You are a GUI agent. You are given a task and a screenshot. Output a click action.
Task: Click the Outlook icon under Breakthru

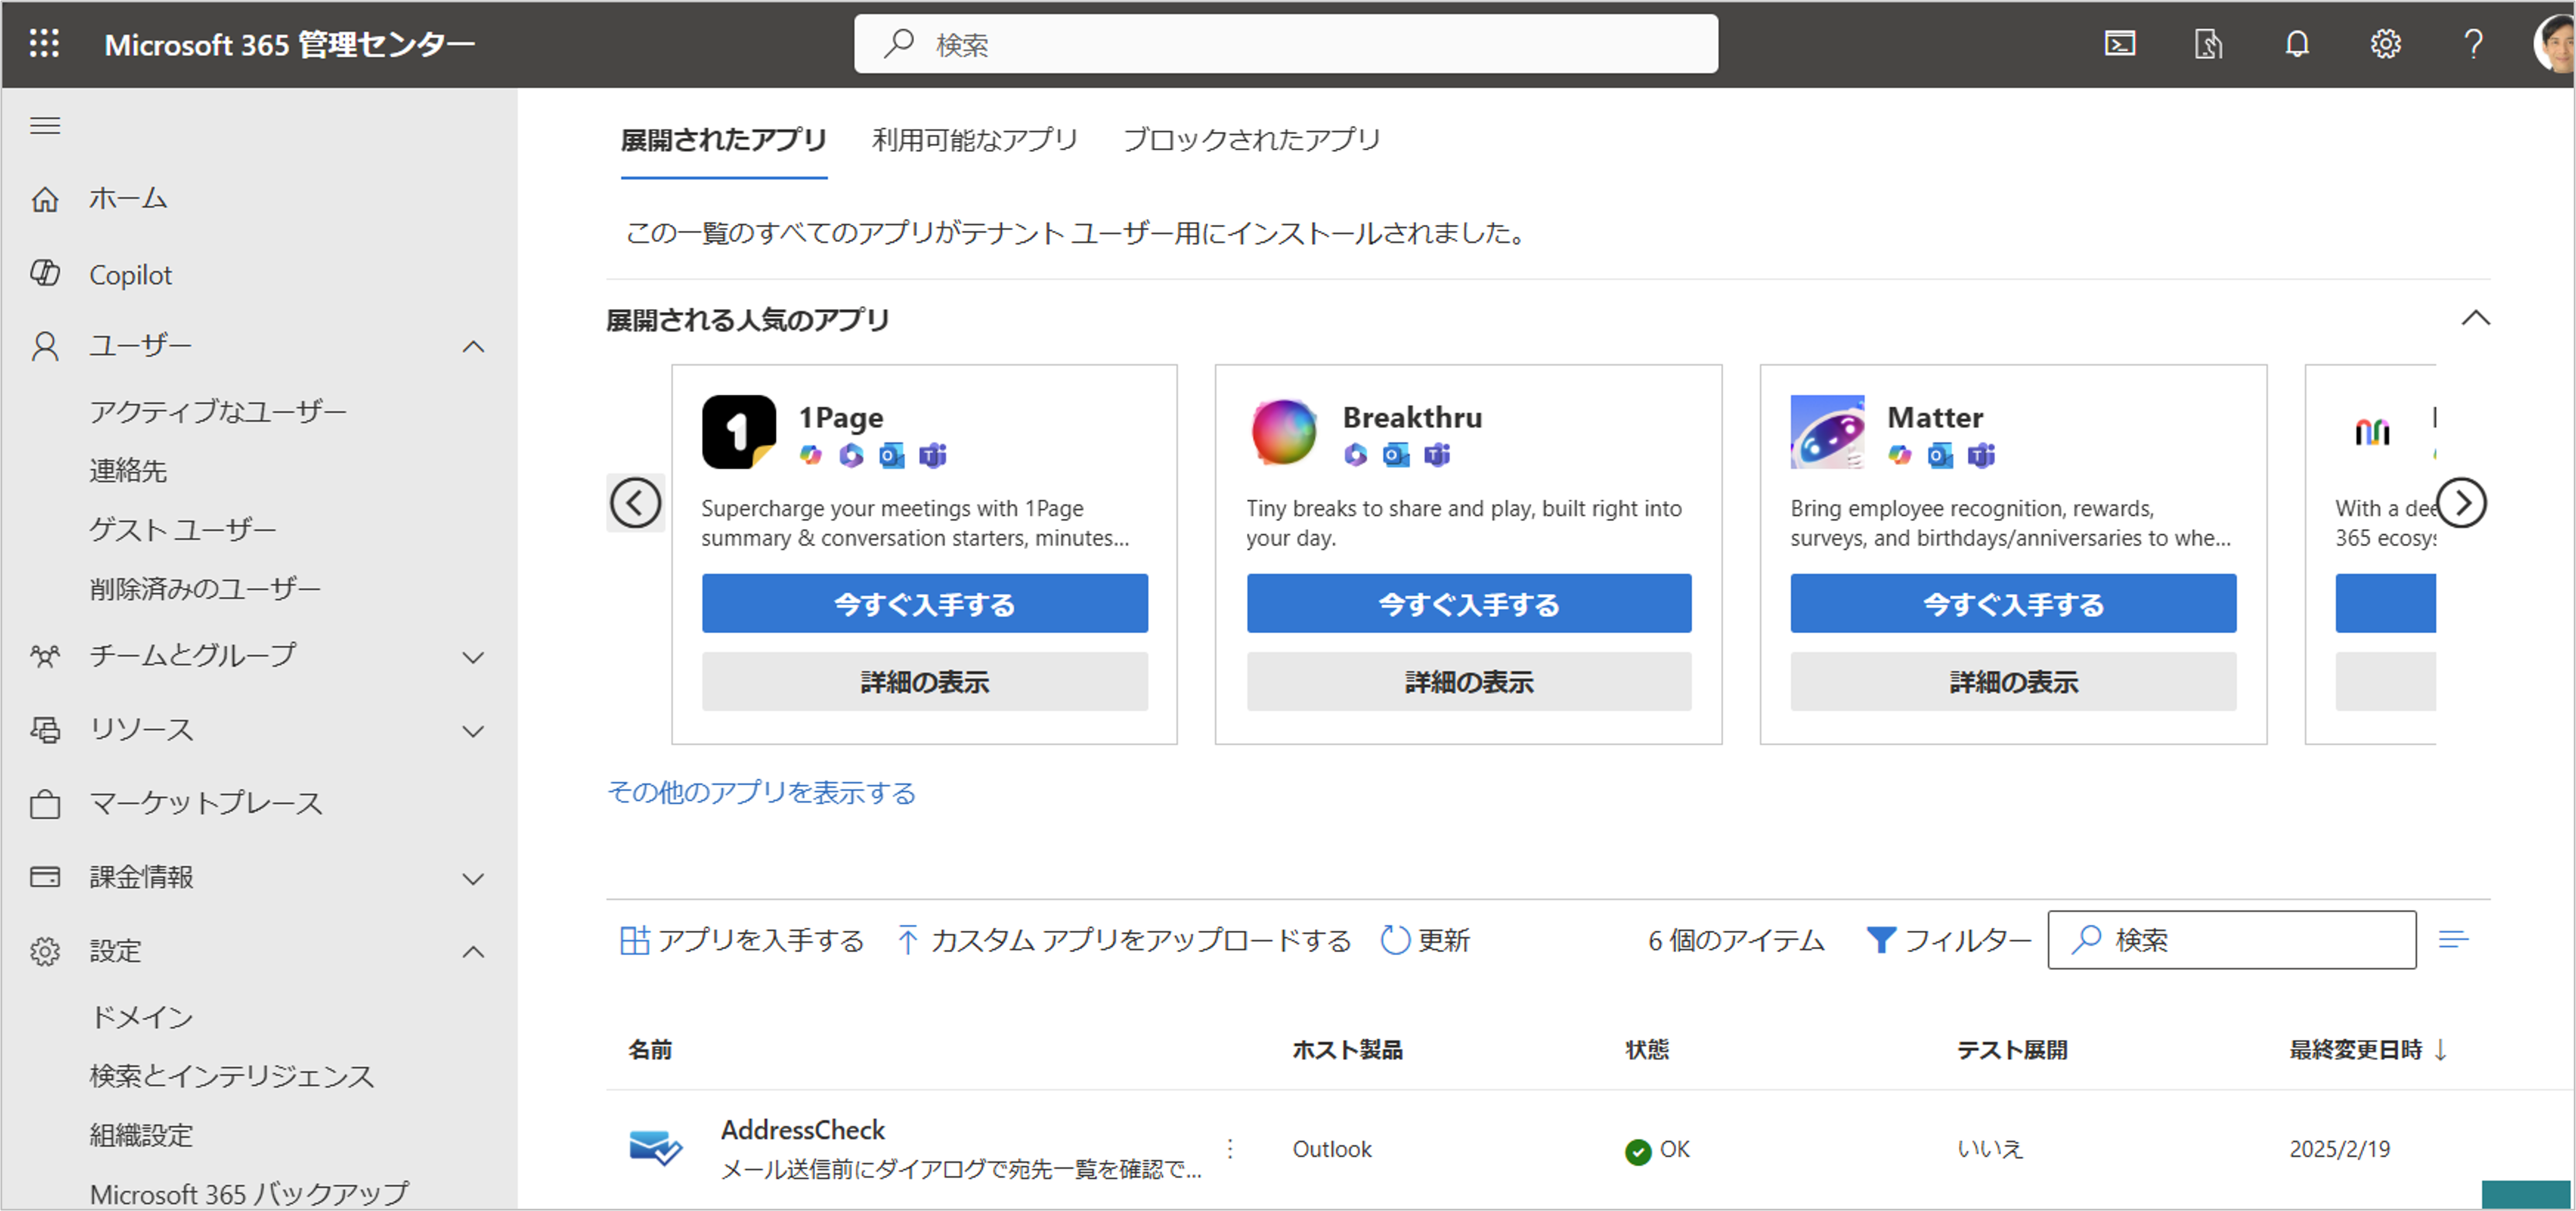(1396, 456)
